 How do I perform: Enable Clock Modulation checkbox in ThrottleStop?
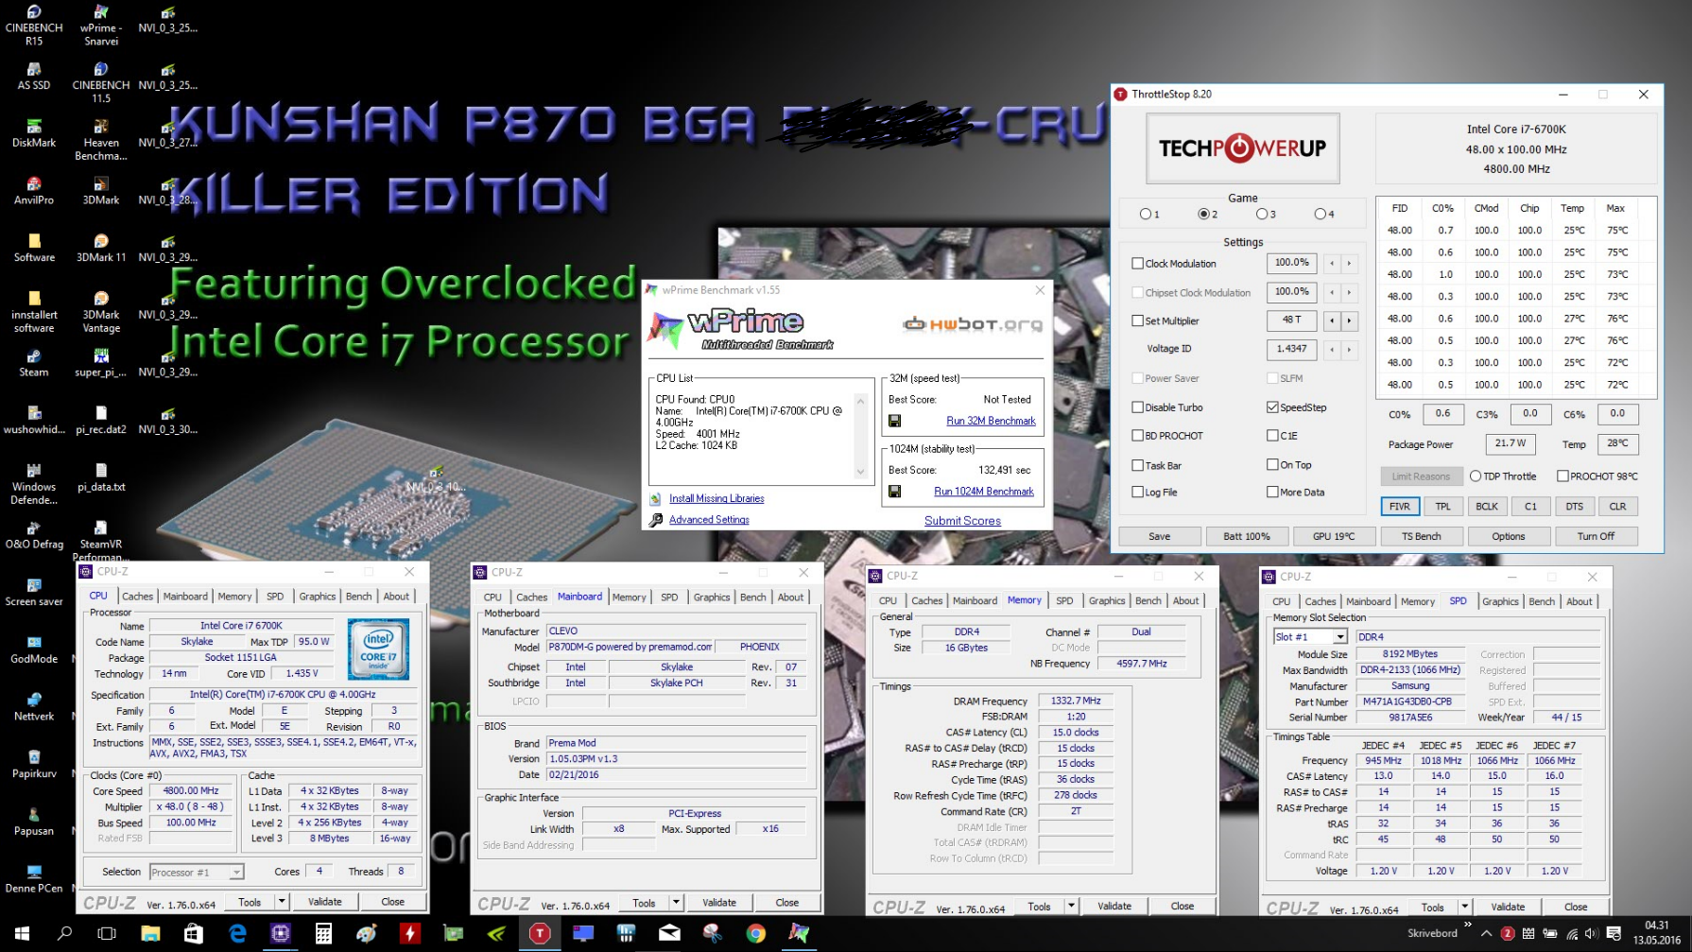(x=1137, y=264)
